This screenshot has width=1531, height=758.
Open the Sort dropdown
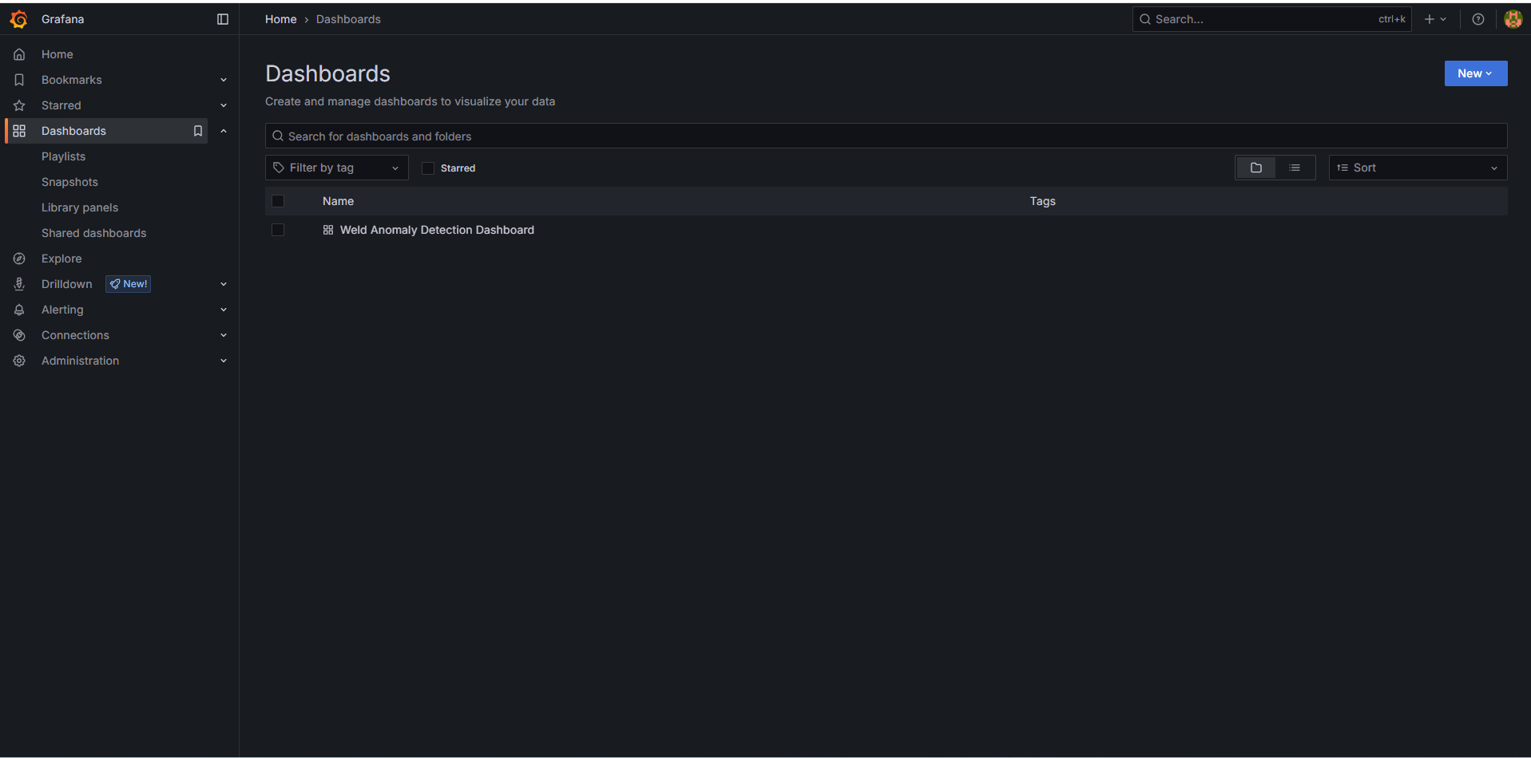[x=1416, y=167]
